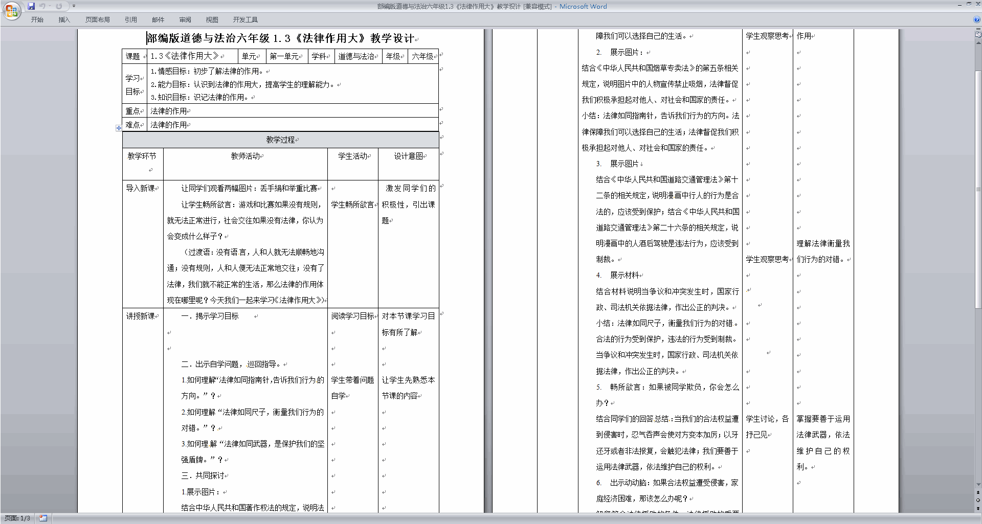Click in the document title heading
The image size is (982, 524).
[x=281, y=38]
